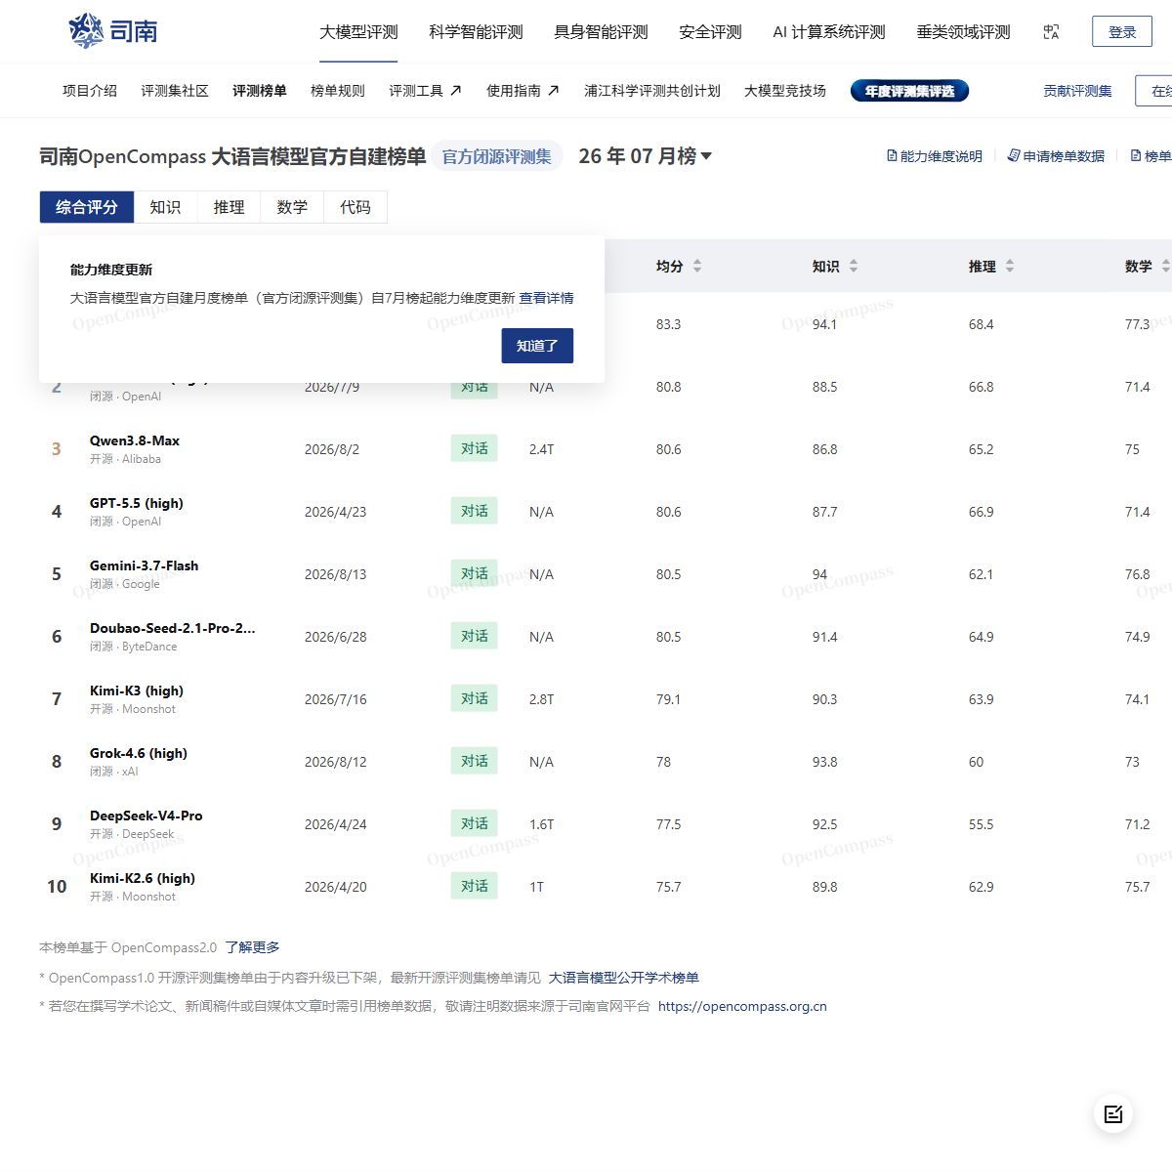Viewport: 1172px width, 1172px height.
Task: Open 安全评测 in top navigation
Action: click(x=710, y=32)
